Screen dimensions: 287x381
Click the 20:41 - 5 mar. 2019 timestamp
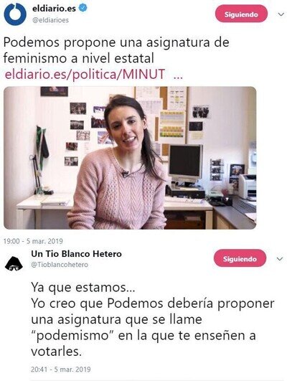click(x=61, y=370)
